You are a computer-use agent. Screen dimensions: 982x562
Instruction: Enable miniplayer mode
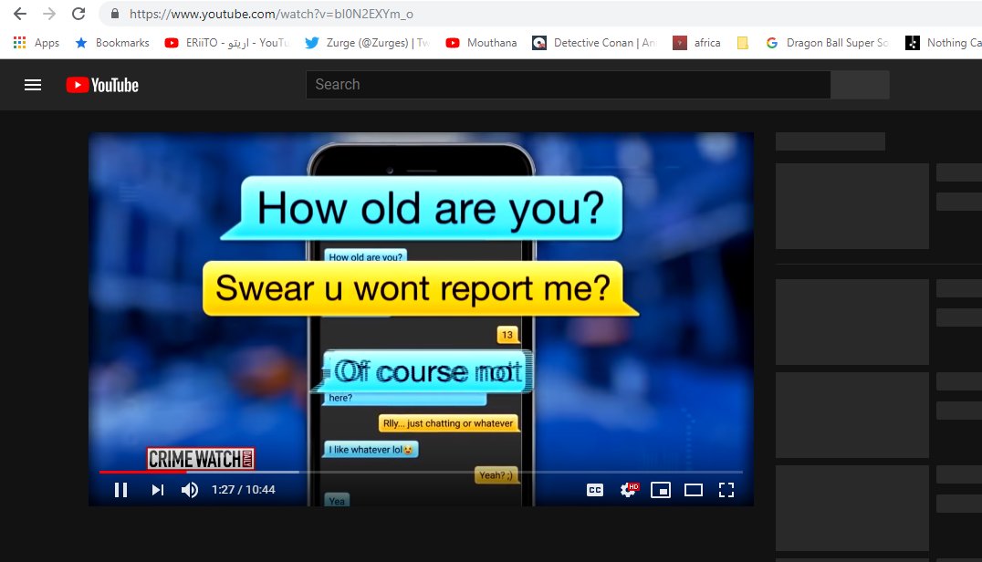pos(661,489)
